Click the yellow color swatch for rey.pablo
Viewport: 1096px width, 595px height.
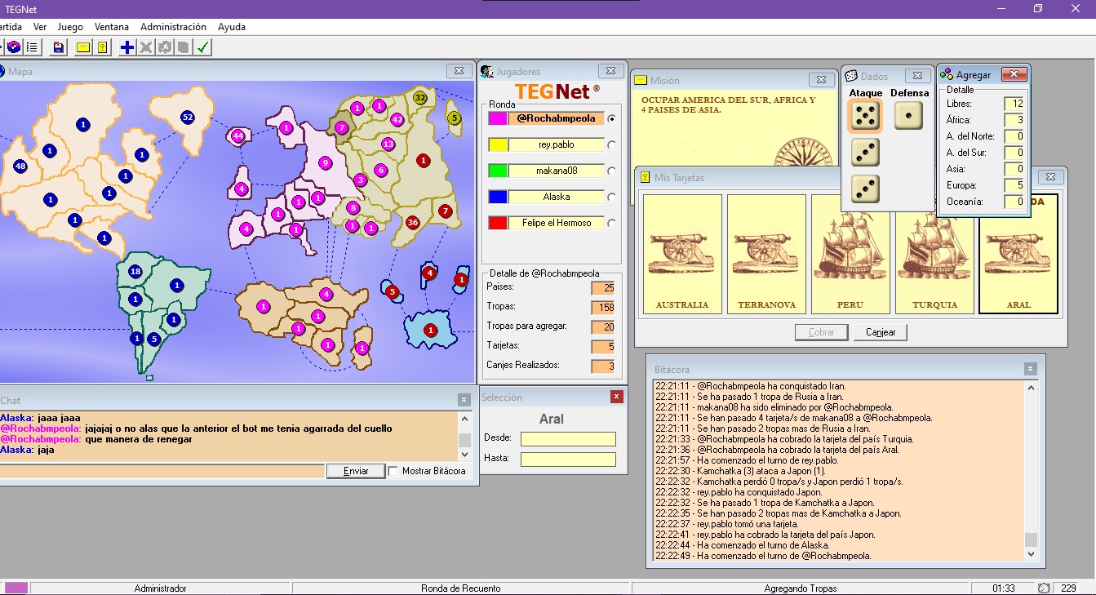(x=498, y=144)
